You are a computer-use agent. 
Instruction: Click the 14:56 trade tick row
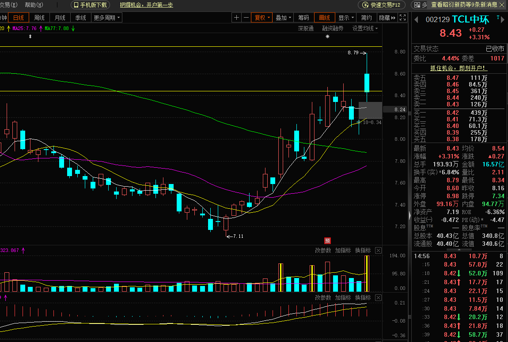coord(459,256)
